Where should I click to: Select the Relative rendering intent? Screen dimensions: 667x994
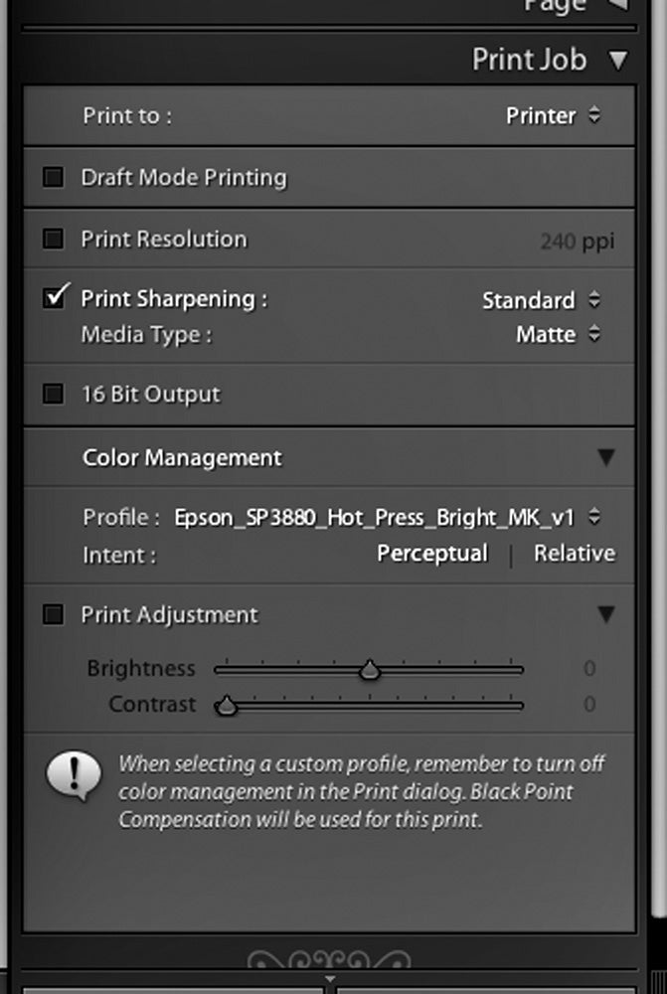click(x=575, y=554)
